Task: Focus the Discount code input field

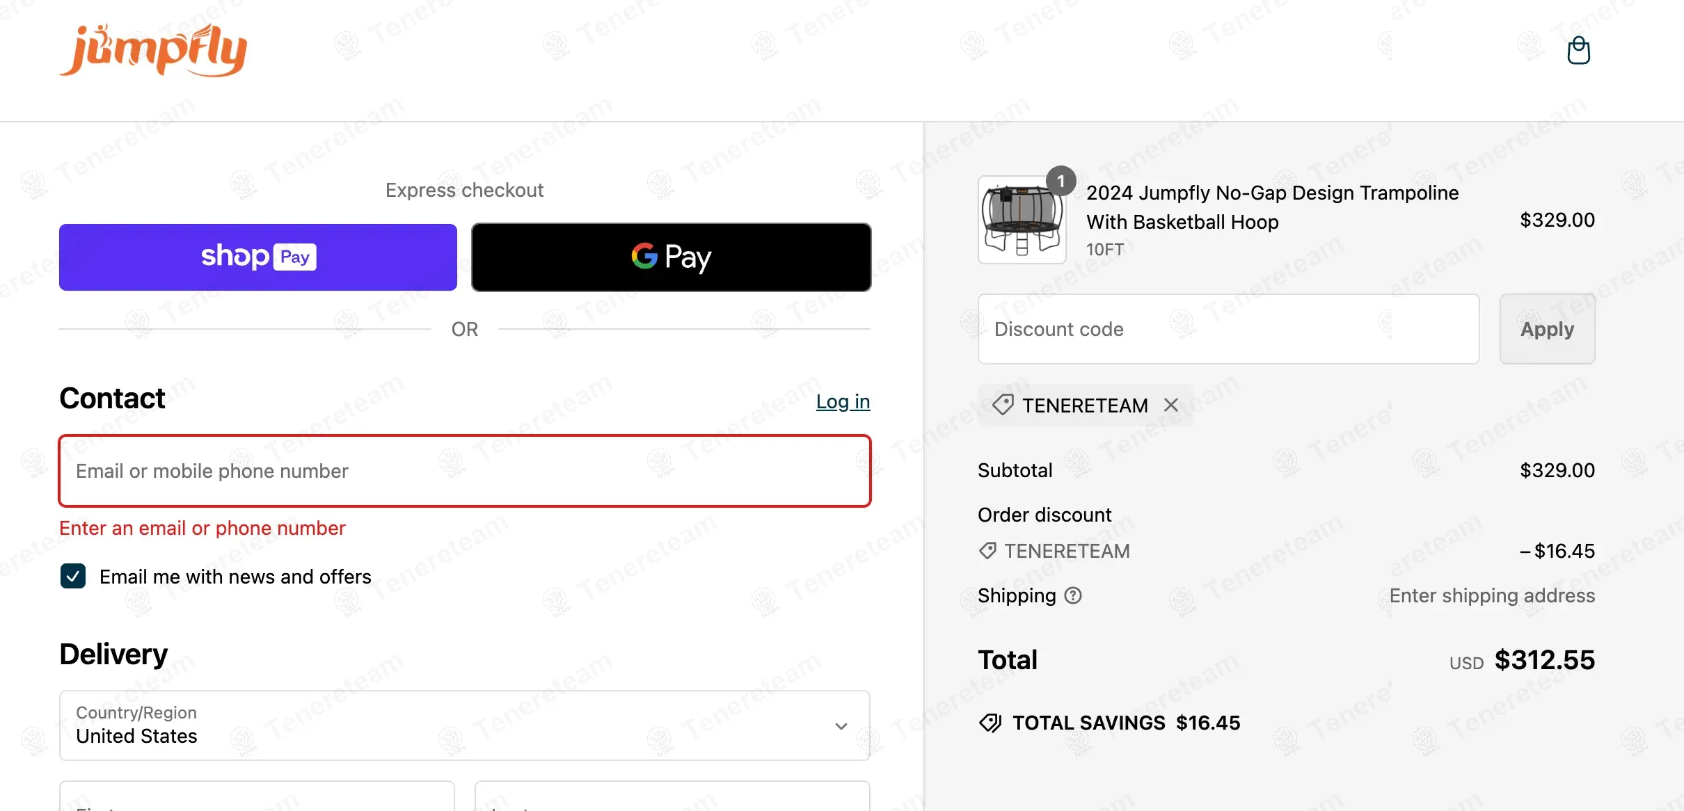Action: [1228, 329]
